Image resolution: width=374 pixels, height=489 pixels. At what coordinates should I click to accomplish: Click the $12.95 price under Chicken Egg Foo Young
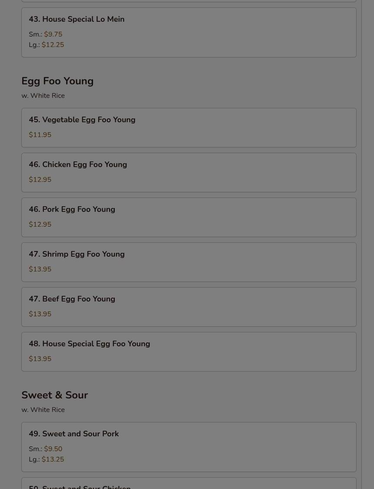coord(40,180)
